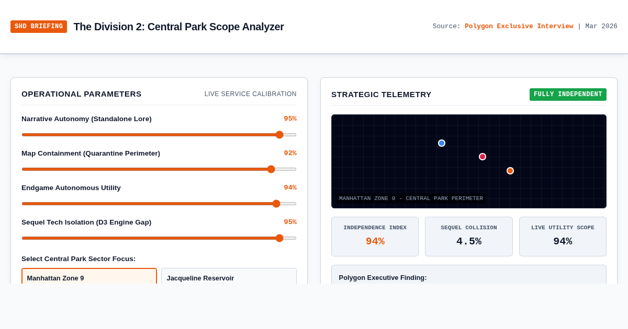Select the Manhattan Zone 9 sector
The height and width of the screenshot is (329, 628).
[x=89, y=276]
